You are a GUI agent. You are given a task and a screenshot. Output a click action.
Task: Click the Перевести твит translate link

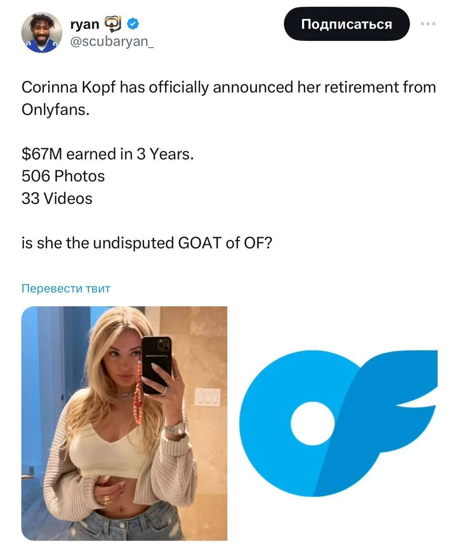coord(66,288)
